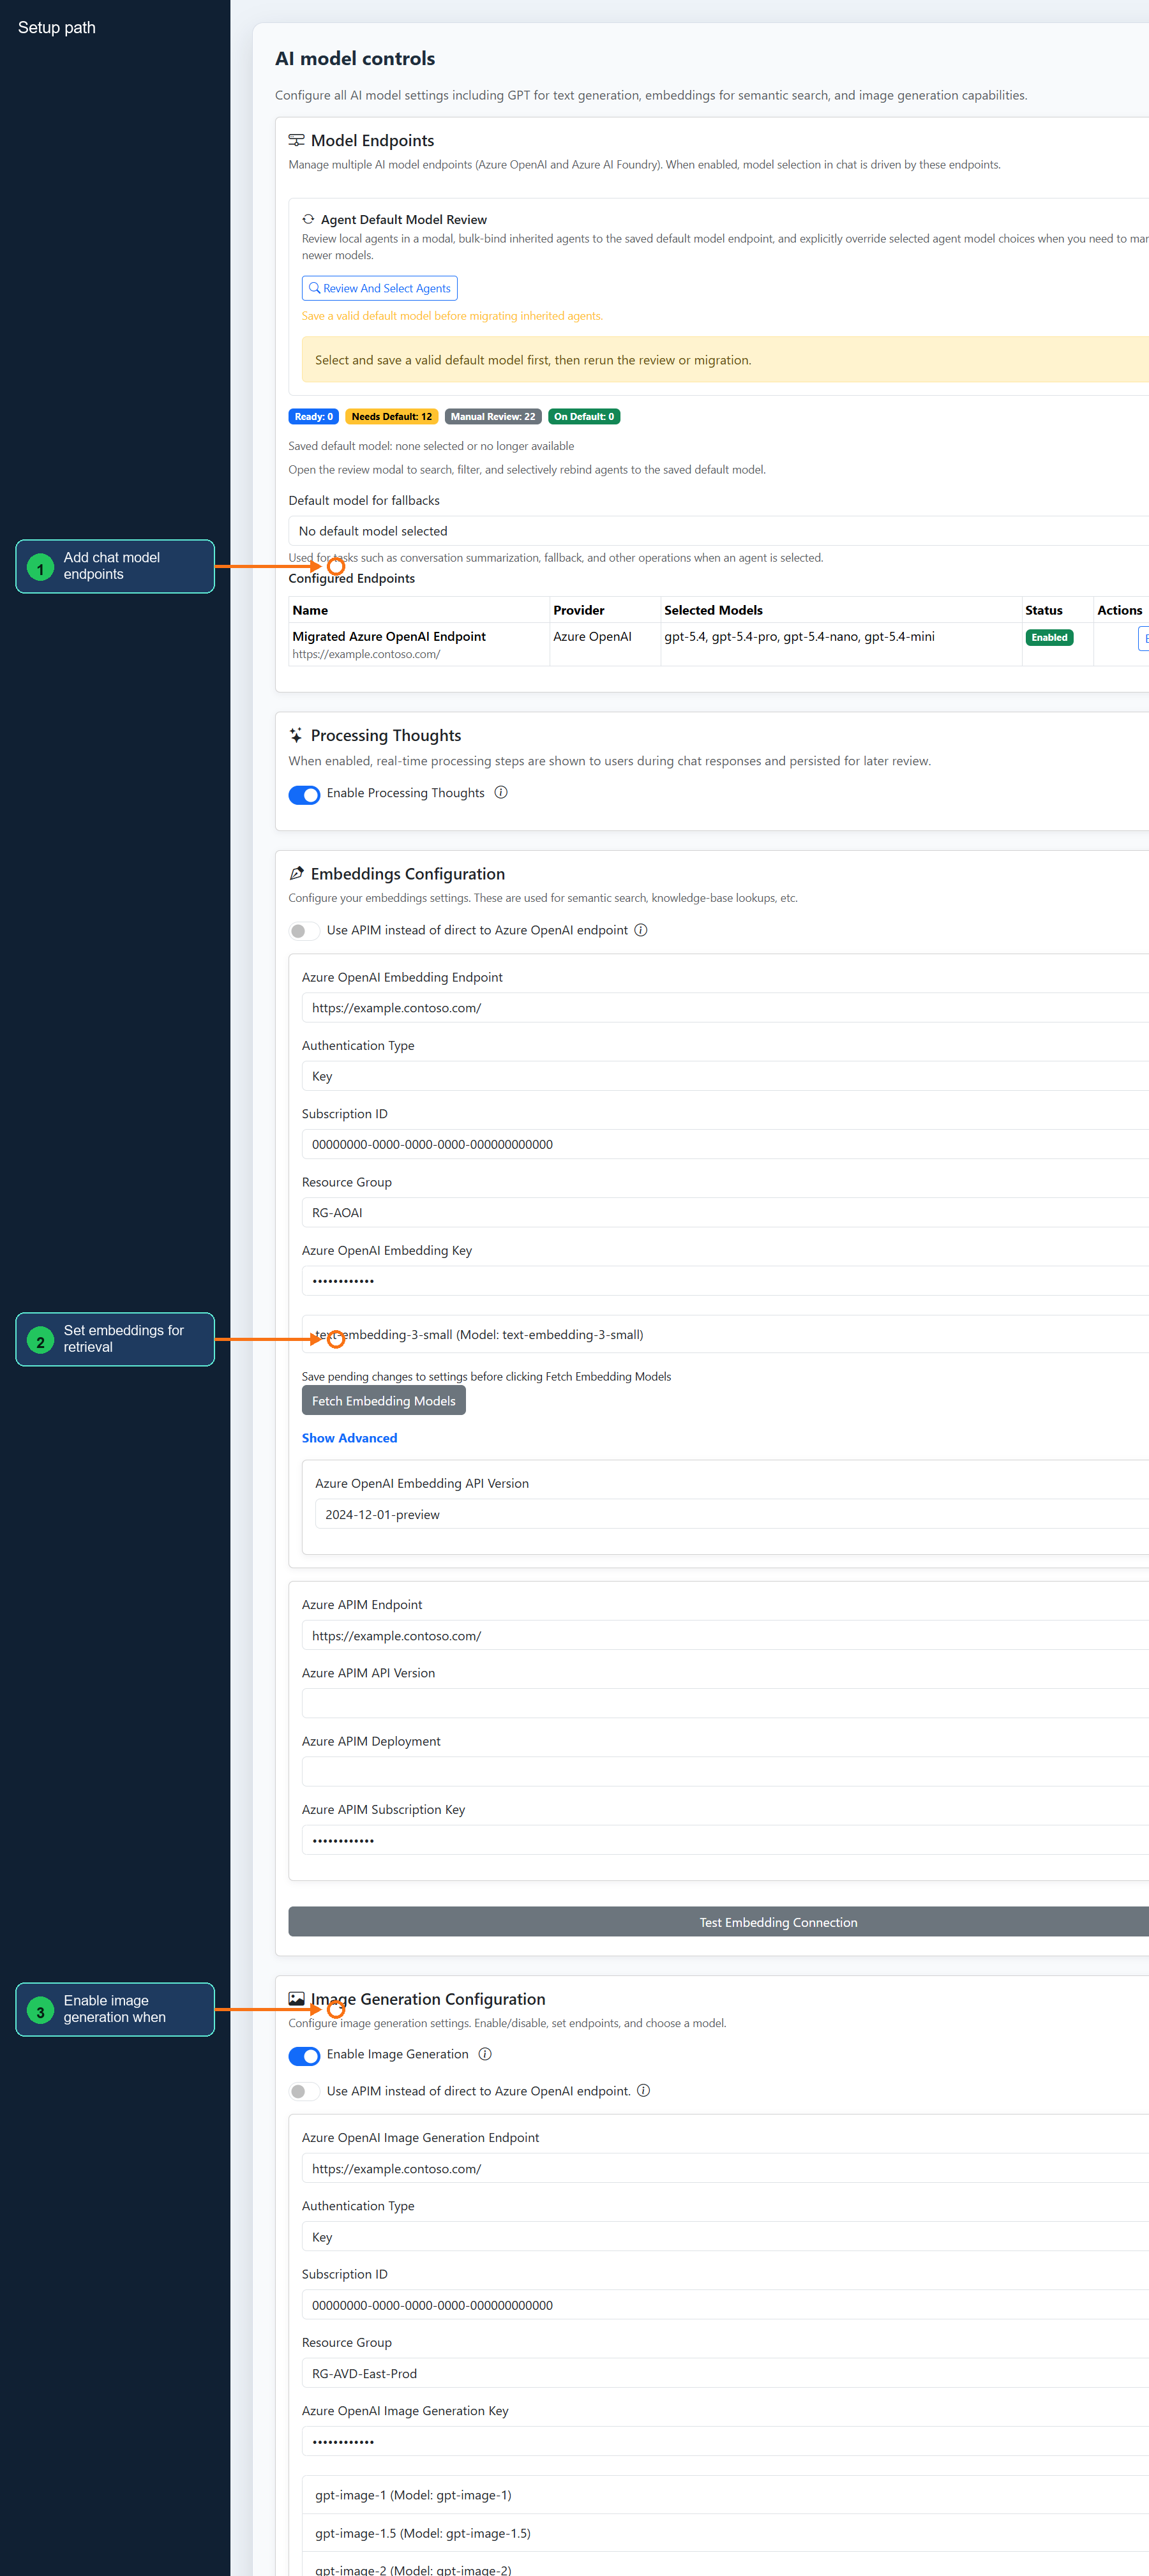Click Test Embedding Connection button
The image size is (1149, 2576).
[718, 1922]
